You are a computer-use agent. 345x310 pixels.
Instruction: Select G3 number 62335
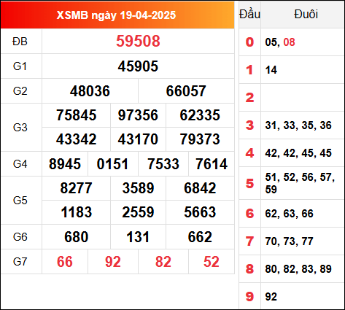(200, 115)
